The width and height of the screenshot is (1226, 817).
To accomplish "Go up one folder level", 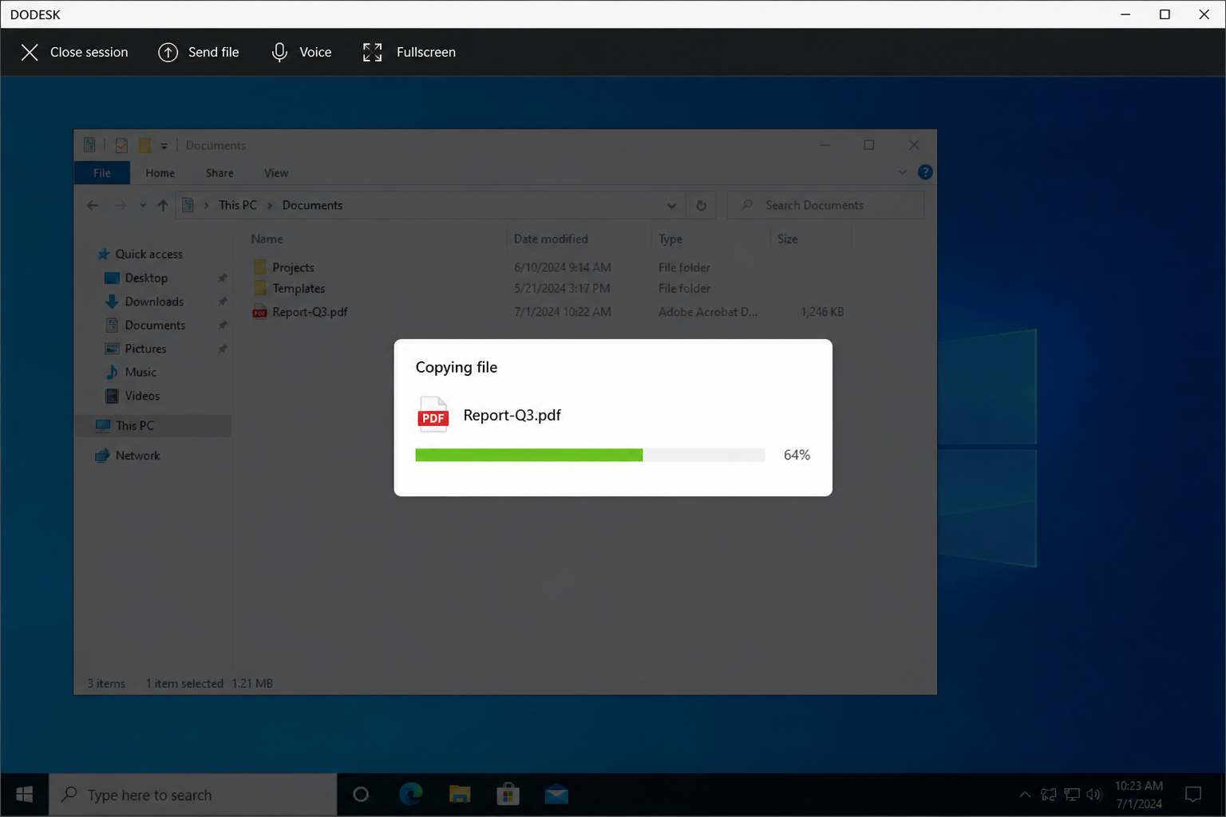I will tap(163, 205).
